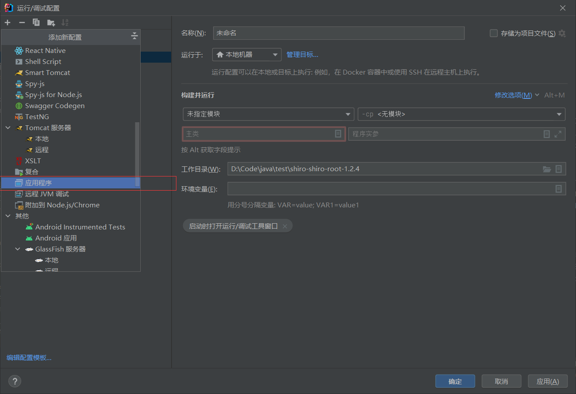
Task: Click the 管理目标... link
Action: (303, 55)
